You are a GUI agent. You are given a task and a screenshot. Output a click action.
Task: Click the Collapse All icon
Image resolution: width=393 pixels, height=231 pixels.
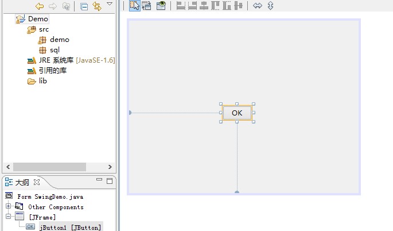[84, 6]
